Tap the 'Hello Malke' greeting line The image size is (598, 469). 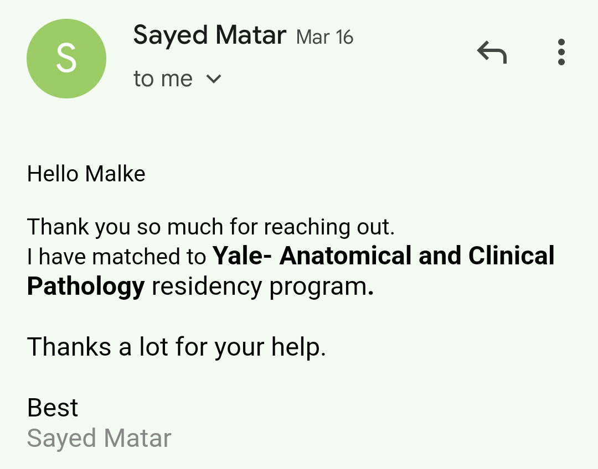click(86, 174)
